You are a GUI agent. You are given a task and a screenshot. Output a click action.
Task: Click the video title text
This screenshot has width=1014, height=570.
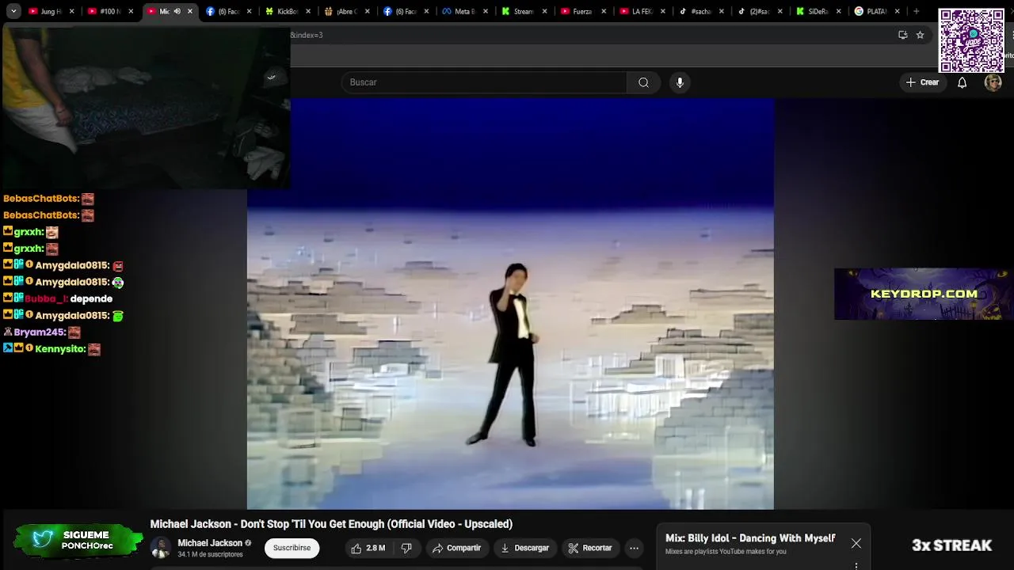point(331,524)
